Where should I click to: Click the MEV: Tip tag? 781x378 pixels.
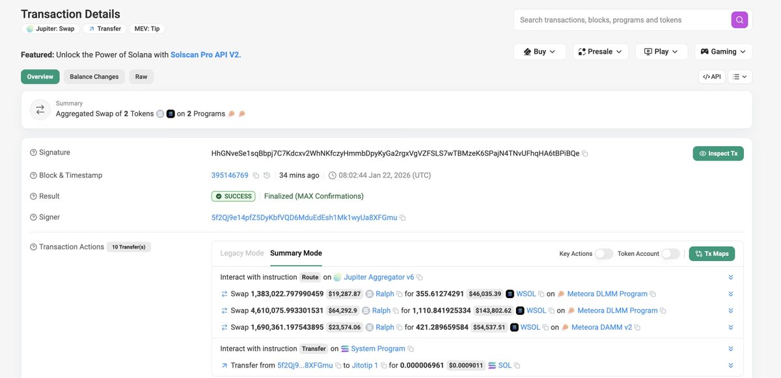(147, 29)
